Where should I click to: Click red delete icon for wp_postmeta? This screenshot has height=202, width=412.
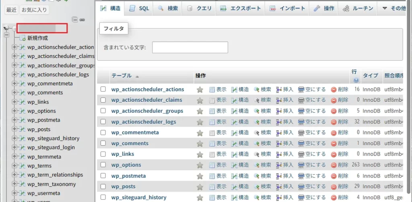[334, 176]
